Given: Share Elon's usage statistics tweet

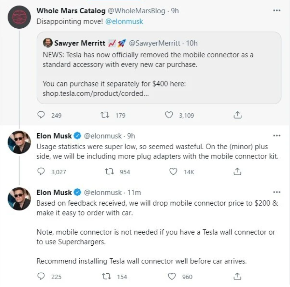Looking at the screenshot, I should 237,172.
